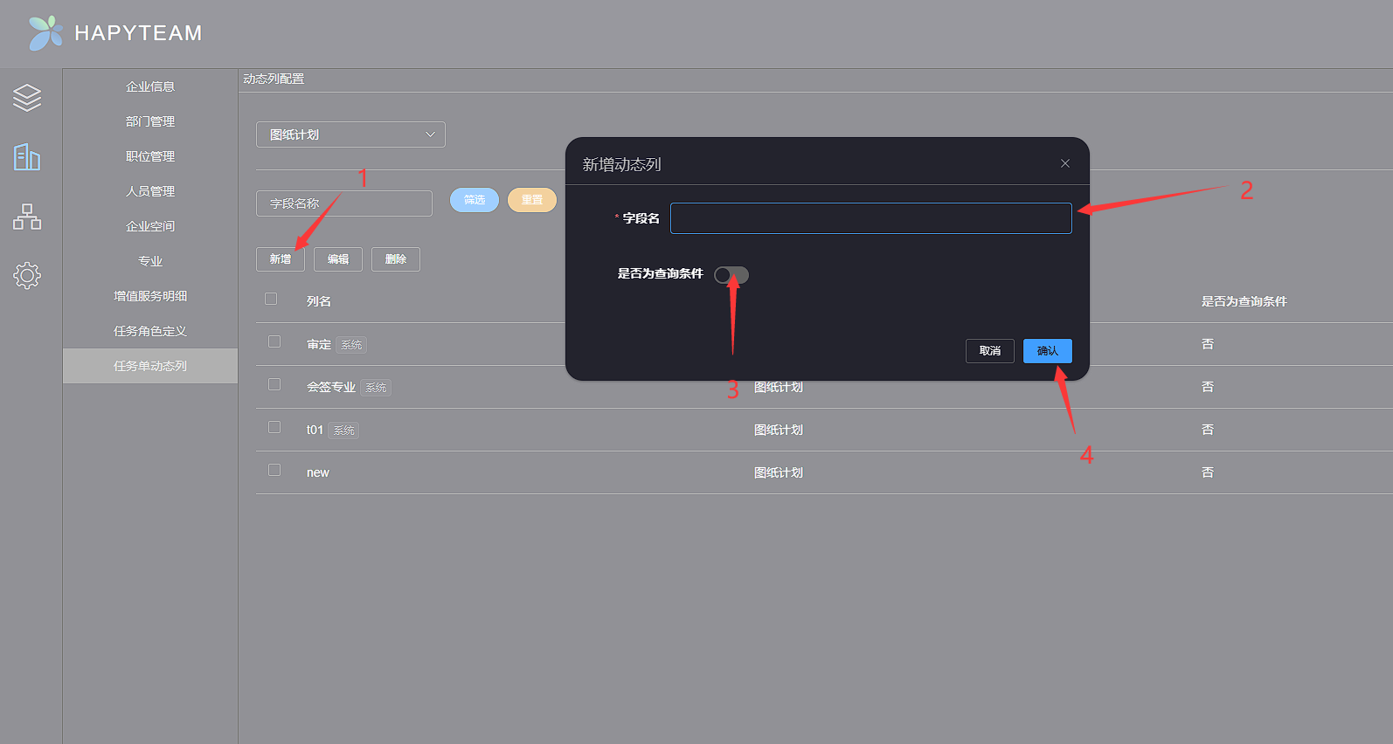The image size is (1393, 744).
Task: Click the 新增 add button
Action: click(281, 259)
